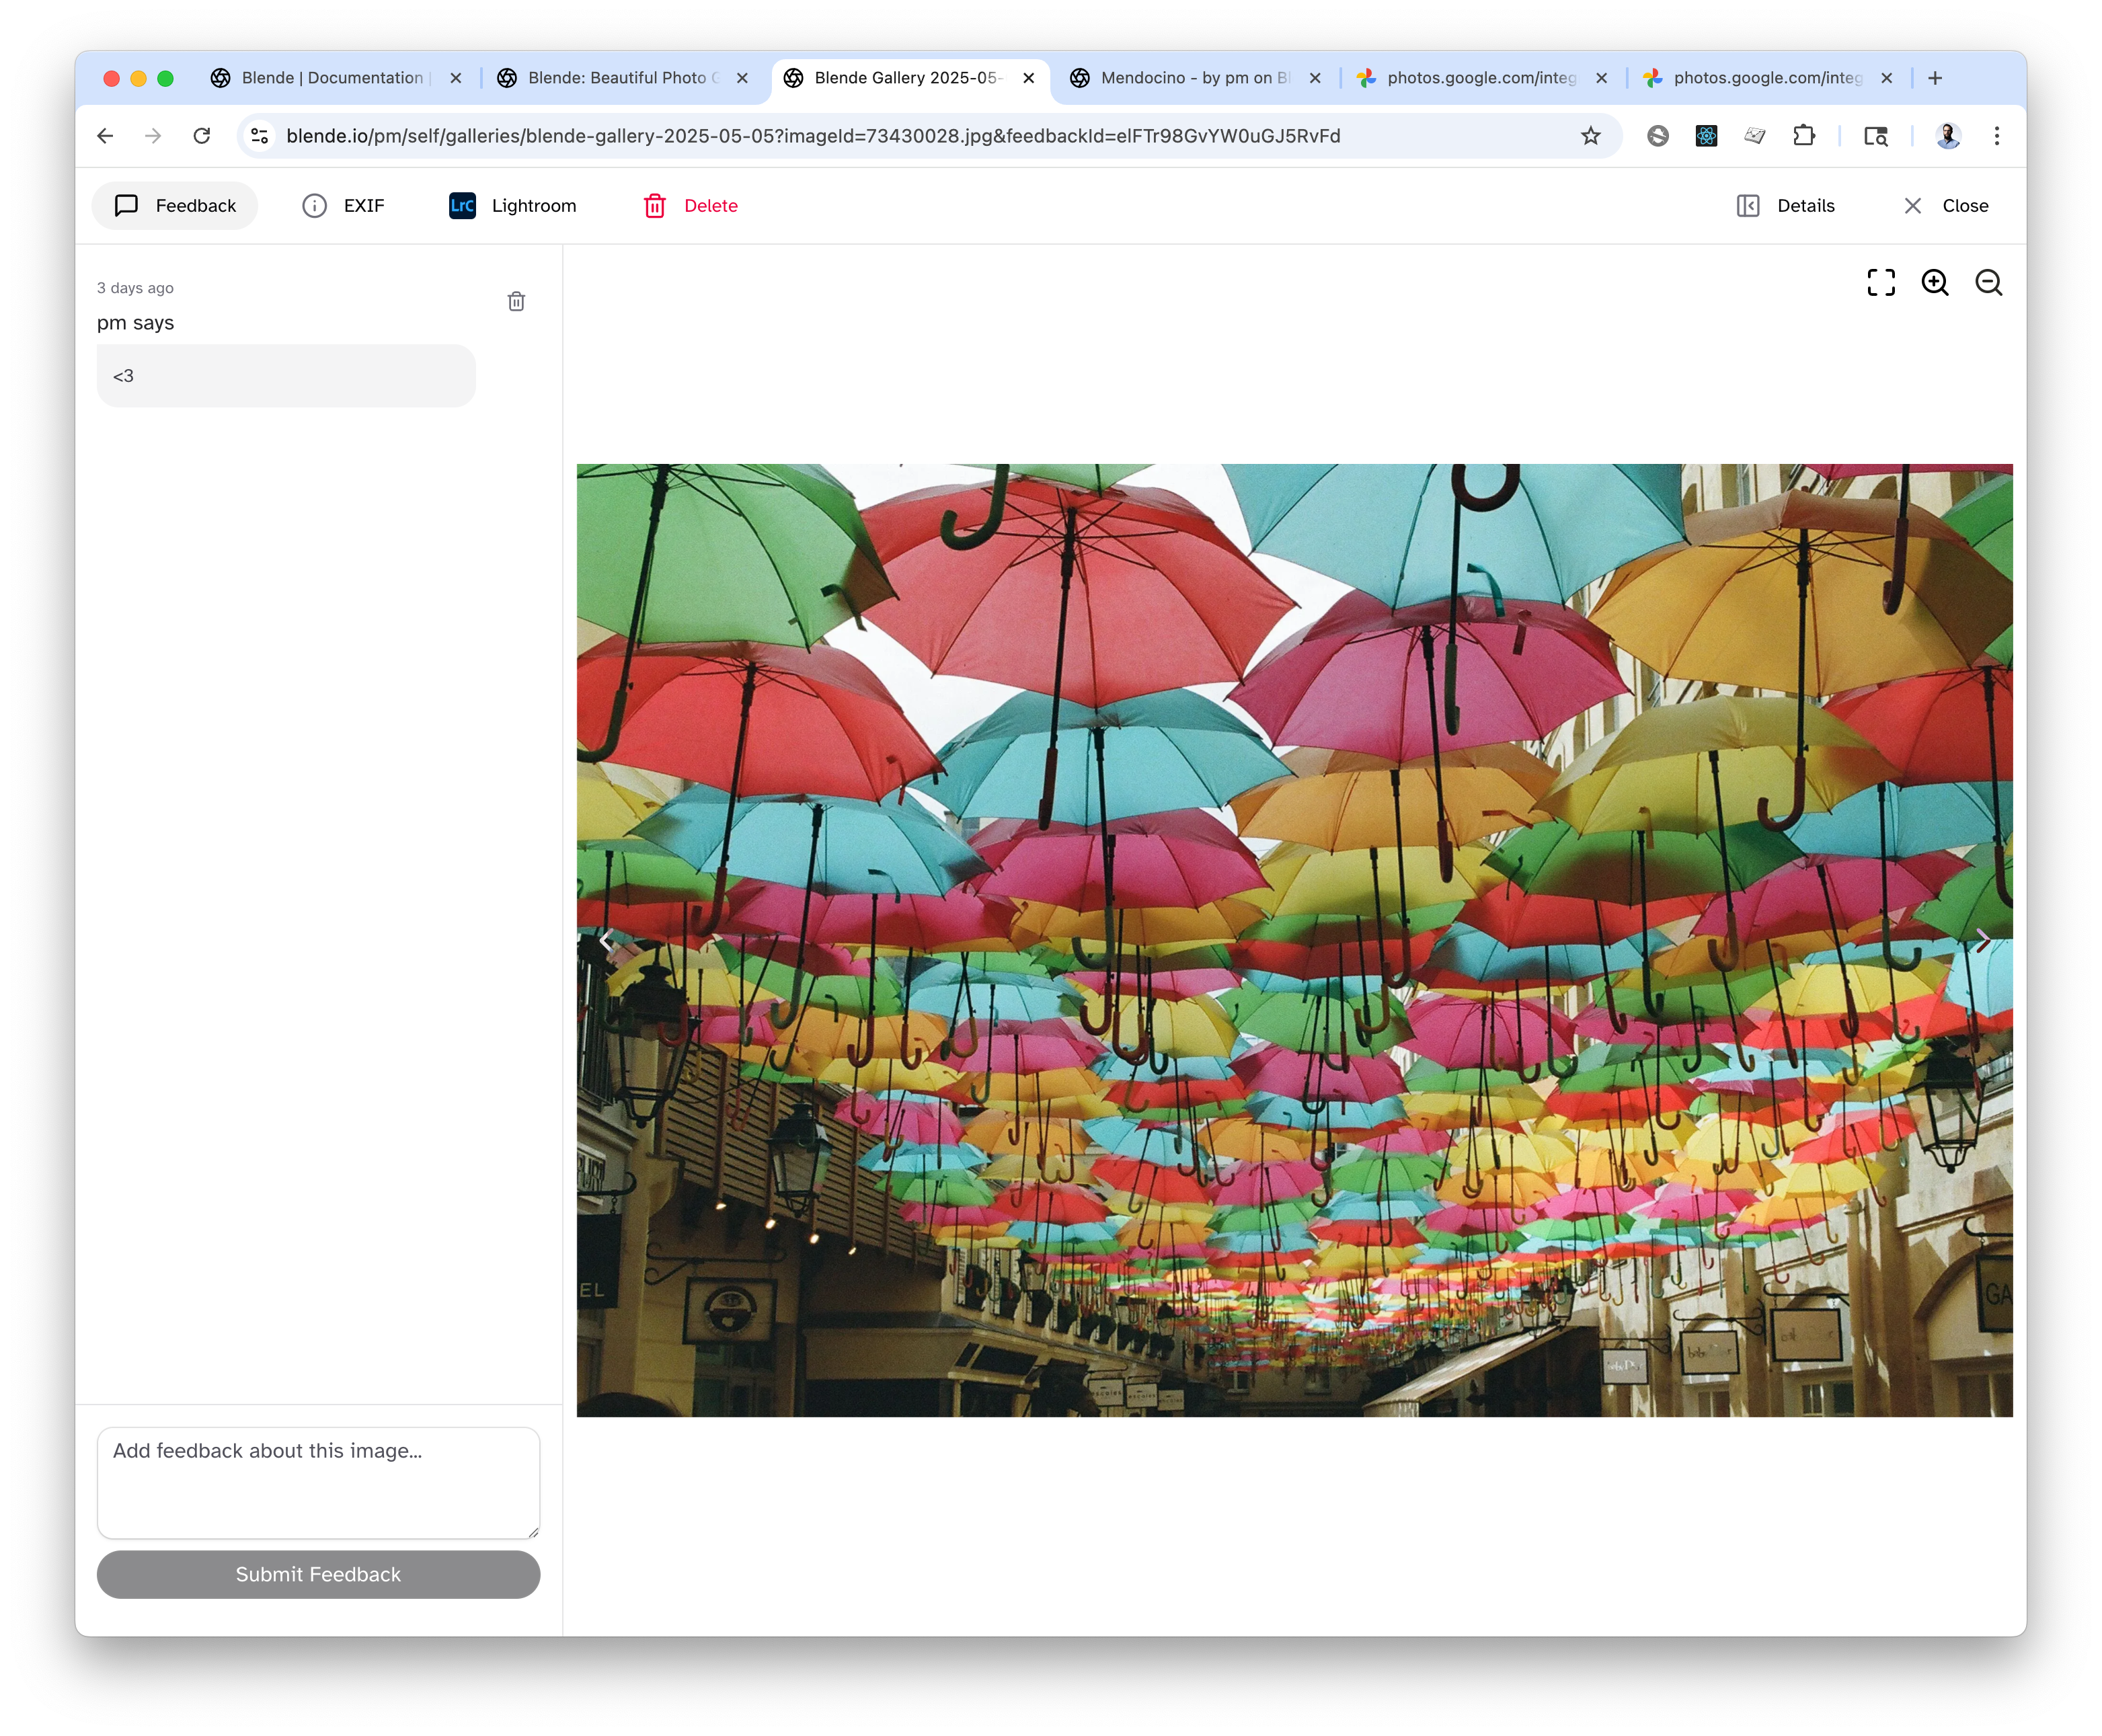The width and height of the screenshot is (2102, 1736).
Task: Open image in Lightroom
Action: pyautogui.click(x=513, y=206)
